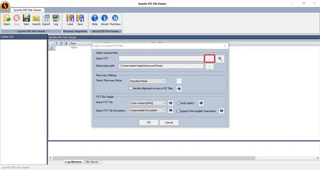Click the browse button for temp path
This screenshot has width=320, height=170.
click(x=209, y=66)
